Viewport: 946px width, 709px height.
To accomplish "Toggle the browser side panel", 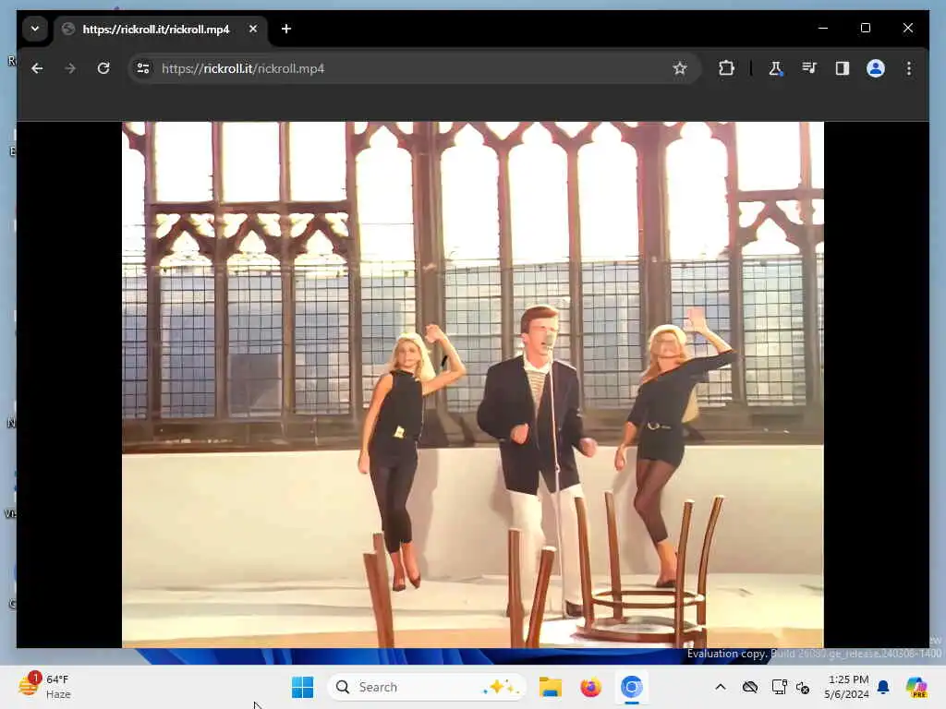I will coord(843,68).
